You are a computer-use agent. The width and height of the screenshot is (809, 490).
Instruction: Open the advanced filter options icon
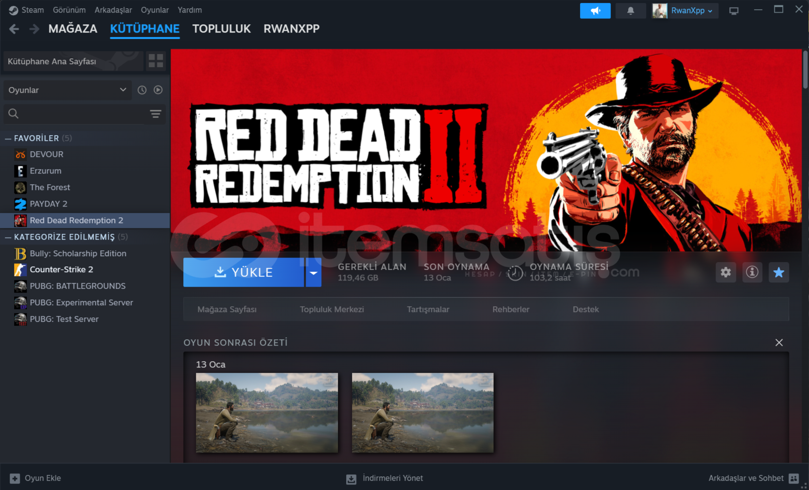156,114
